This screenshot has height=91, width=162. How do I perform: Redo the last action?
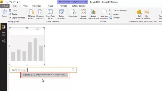[14, 2]
